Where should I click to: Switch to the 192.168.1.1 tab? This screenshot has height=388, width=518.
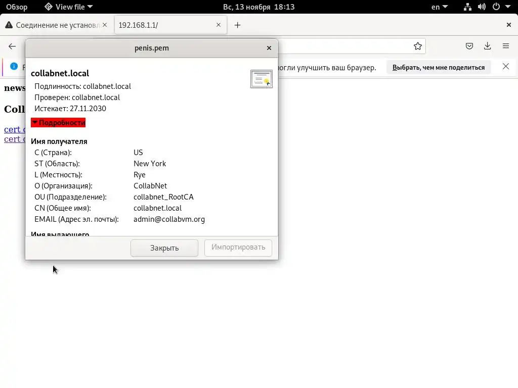[x=170, y=25]
